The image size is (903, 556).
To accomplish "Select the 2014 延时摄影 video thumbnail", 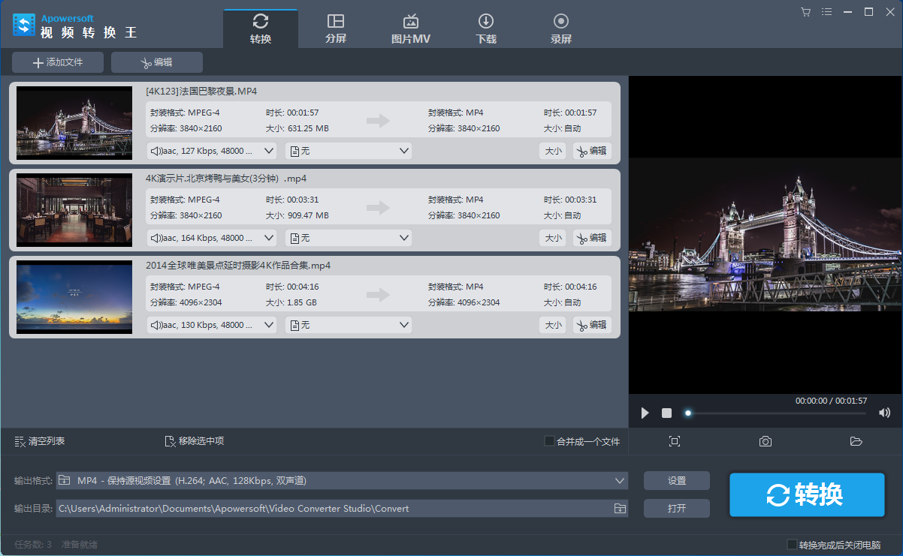I will 74,297.
